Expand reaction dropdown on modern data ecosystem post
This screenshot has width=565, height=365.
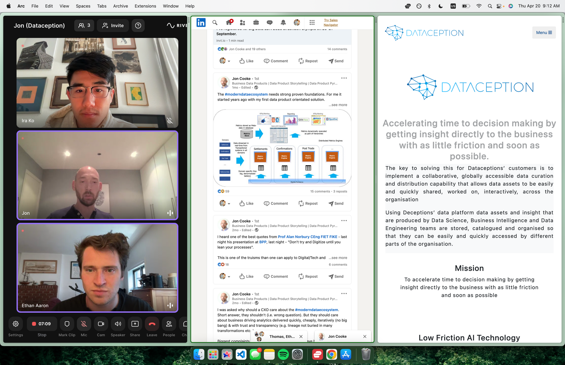tap(229, 204)
